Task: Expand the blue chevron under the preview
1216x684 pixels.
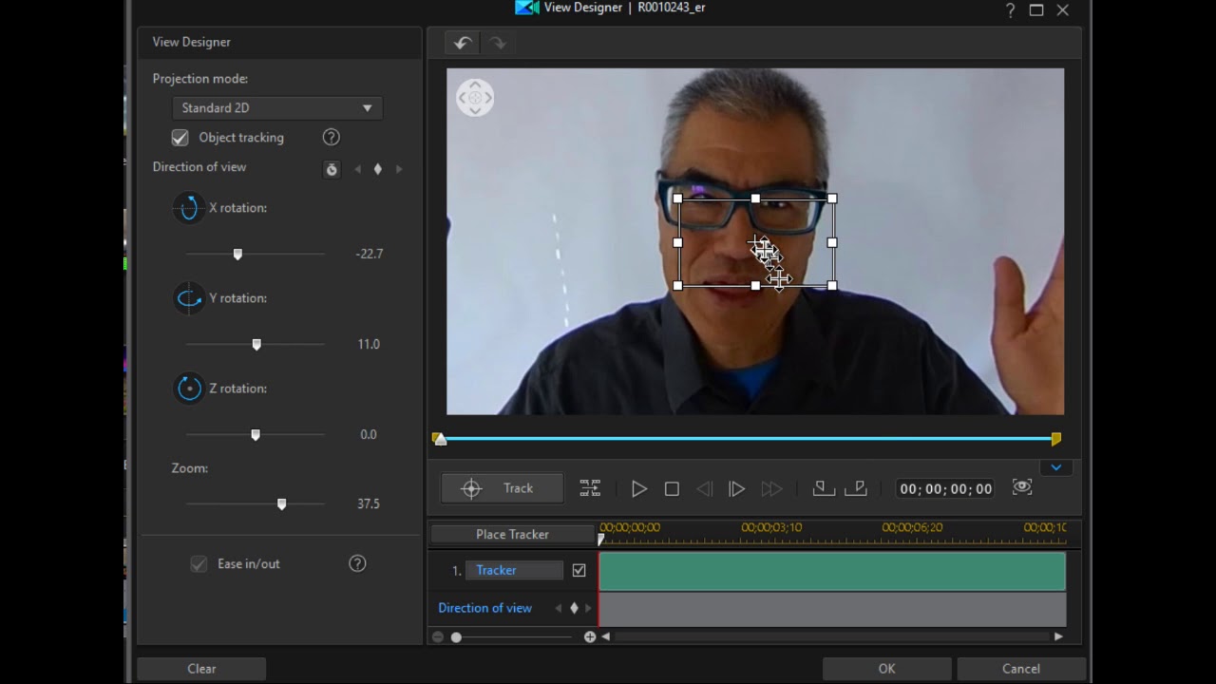Action: click(x=1055, y=467)
